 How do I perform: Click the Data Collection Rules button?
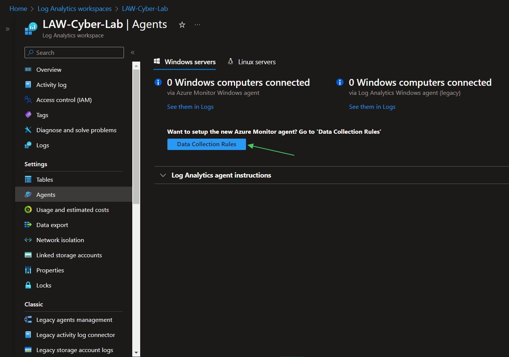pos(207,144)
